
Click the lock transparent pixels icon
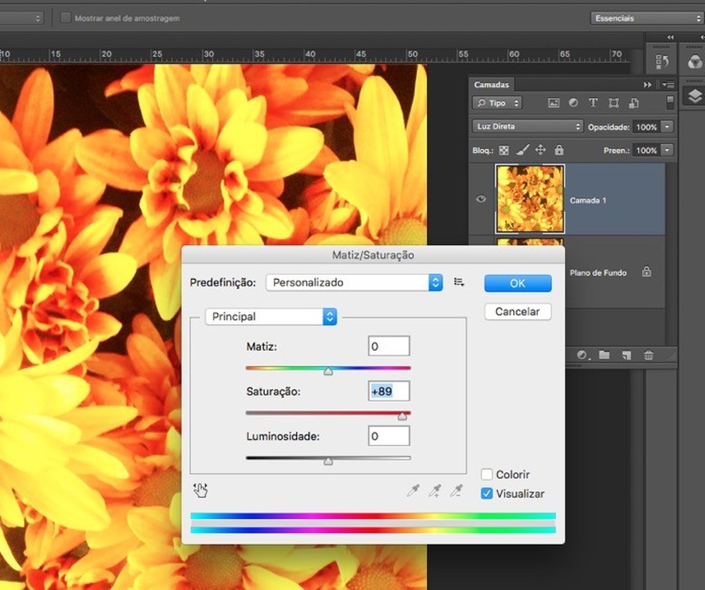504,150
